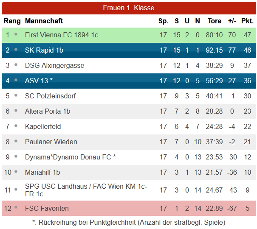Click the FSC Favoriten team name
This screenshot has height=229, width=257.
47,208
